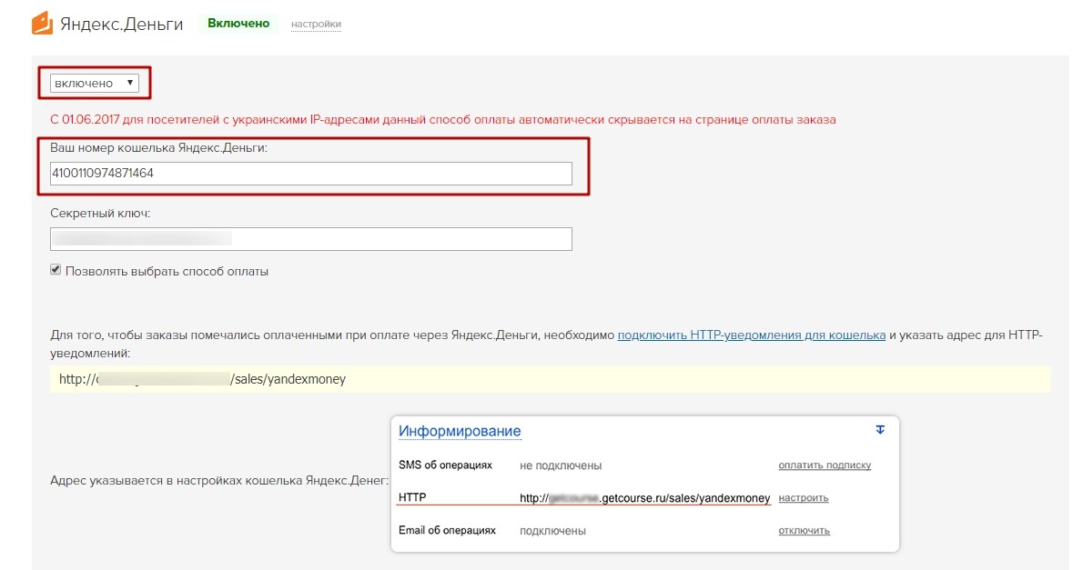Viewport: 1073px width, 570px height.
Task: Click the подключены Email status text
Action: click(x=553, y=531)
